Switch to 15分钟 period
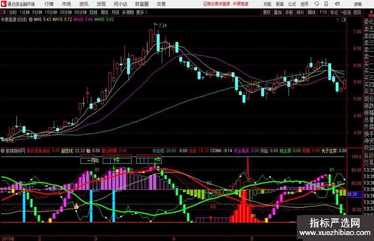 [51, 12]
